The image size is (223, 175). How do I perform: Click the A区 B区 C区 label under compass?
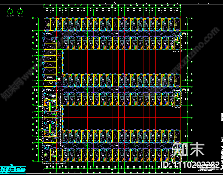tap(10, 16)
